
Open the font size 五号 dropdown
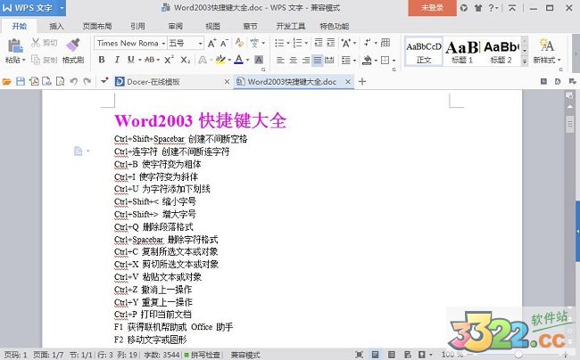click(200, 44)
